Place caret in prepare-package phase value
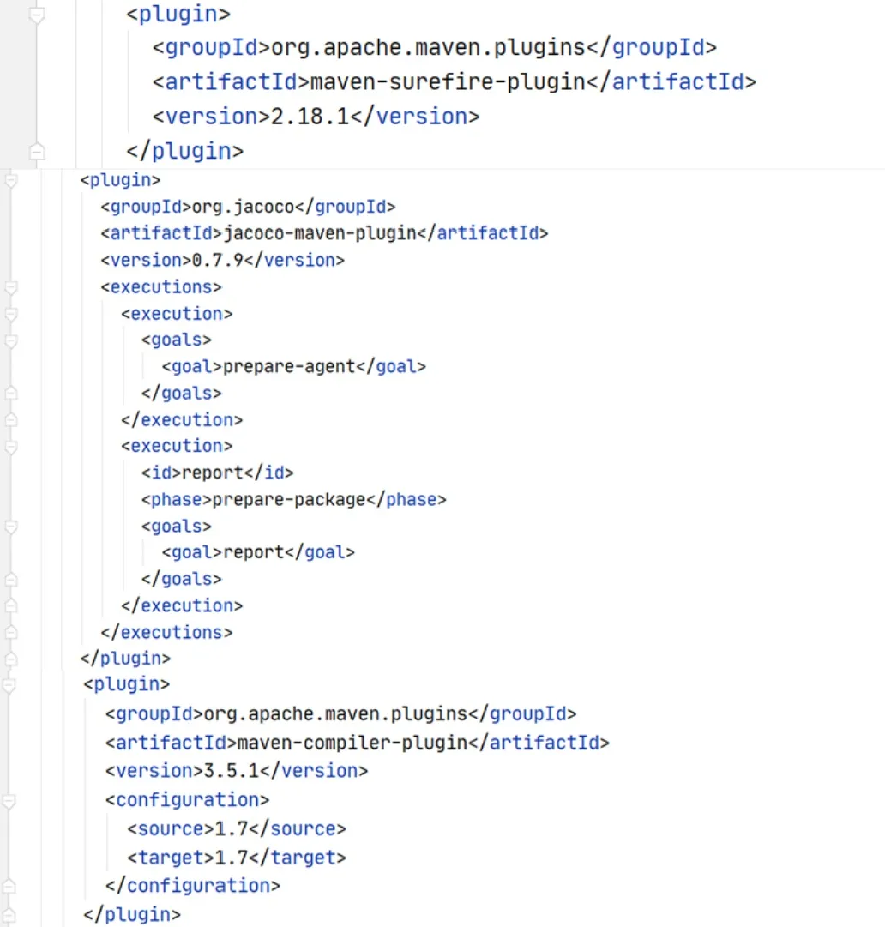 pyautogui.click(x=288, y=500)
